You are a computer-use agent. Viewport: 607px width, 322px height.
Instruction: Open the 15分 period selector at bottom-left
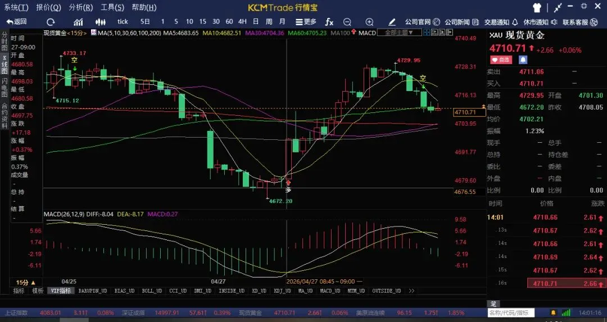click(x=25, y=283)
